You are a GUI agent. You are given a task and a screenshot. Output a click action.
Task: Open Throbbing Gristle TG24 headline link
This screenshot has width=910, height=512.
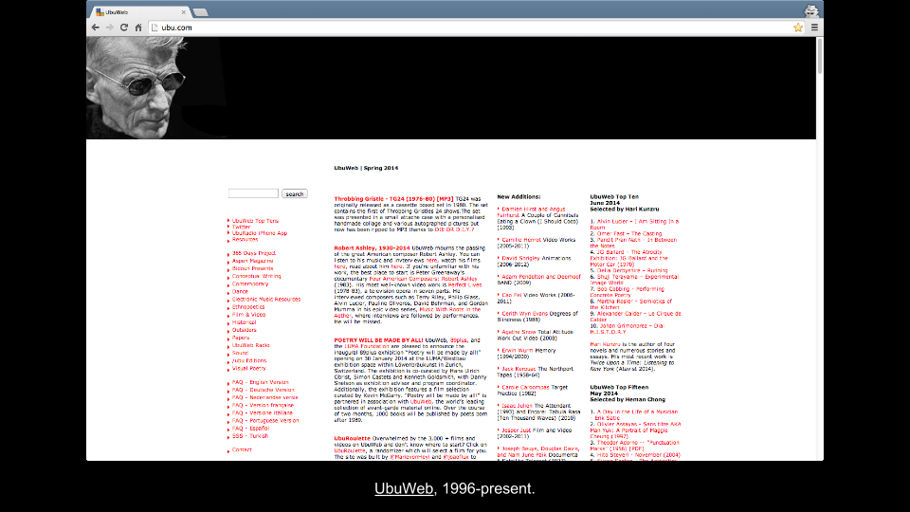[x=393, y=198]
